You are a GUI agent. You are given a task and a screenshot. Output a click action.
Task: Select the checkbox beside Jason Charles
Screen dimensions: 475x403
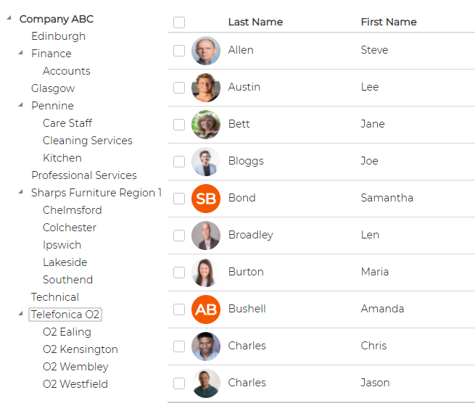coord(179,383)
